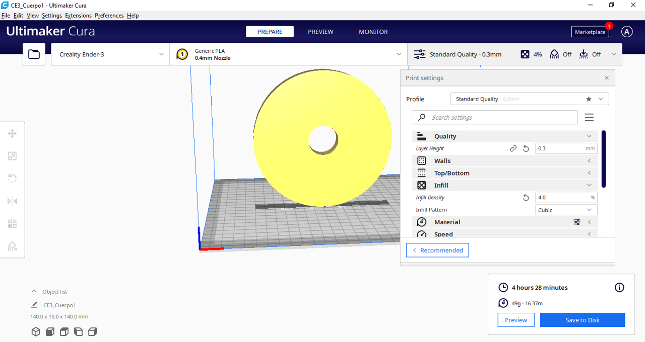The width and height of the screenshot is (645, 342).
Task: Open file folder icon button
Action: [x=34, y=54]
